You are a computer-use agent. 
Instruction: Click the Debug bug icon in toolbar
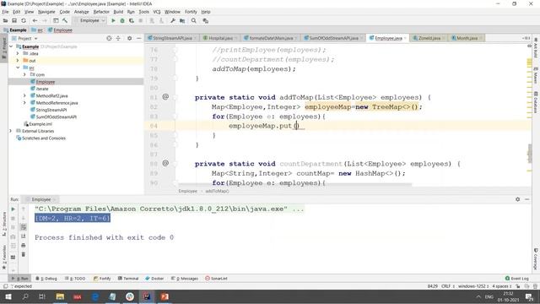point(122,20)
